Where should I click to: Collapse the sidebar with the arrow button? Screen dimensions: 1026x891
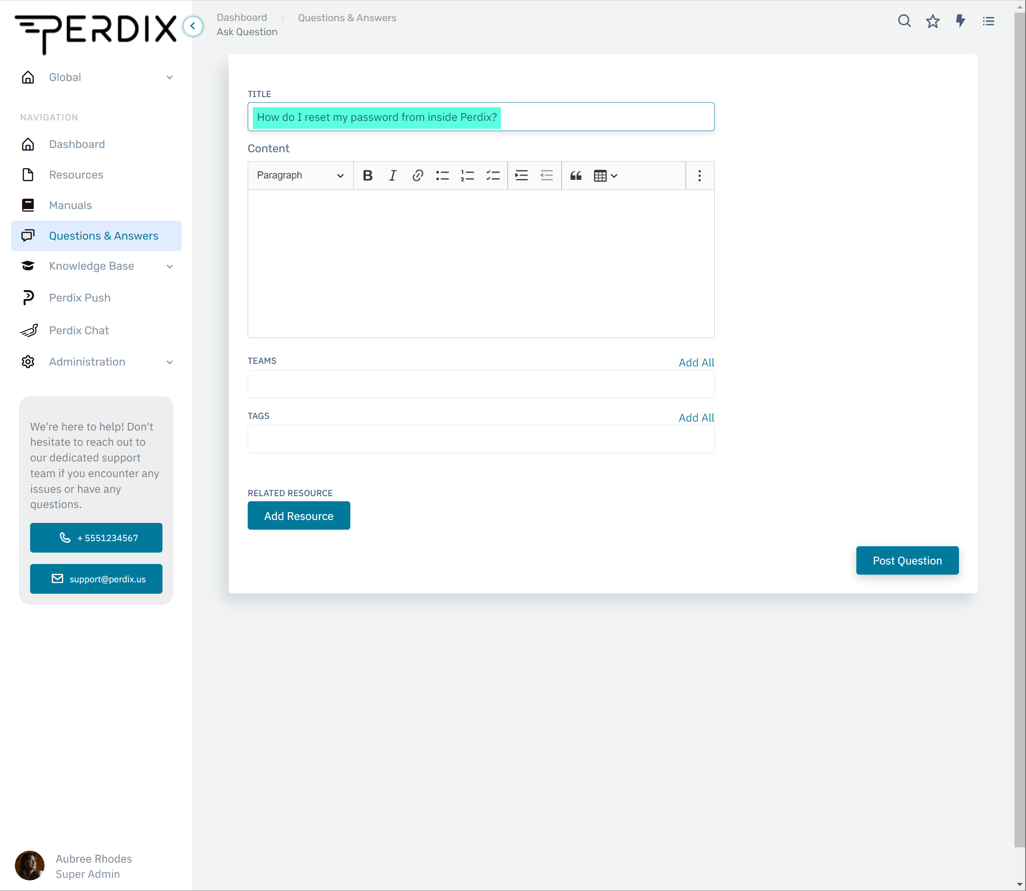tap(193, 26)
